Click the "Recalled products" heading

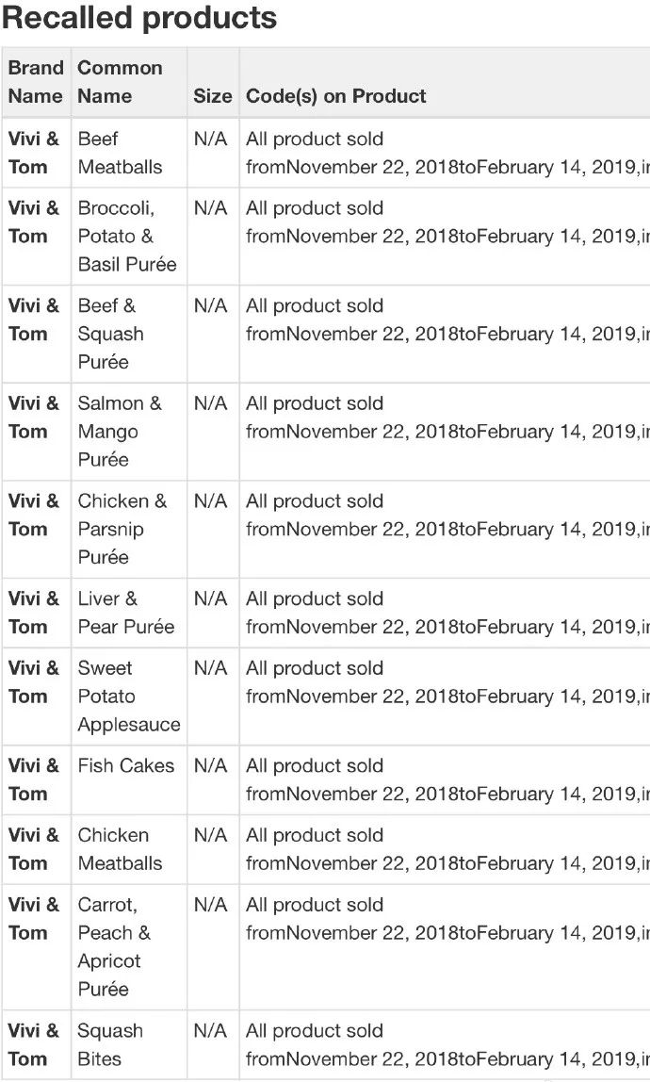[139, 18]
